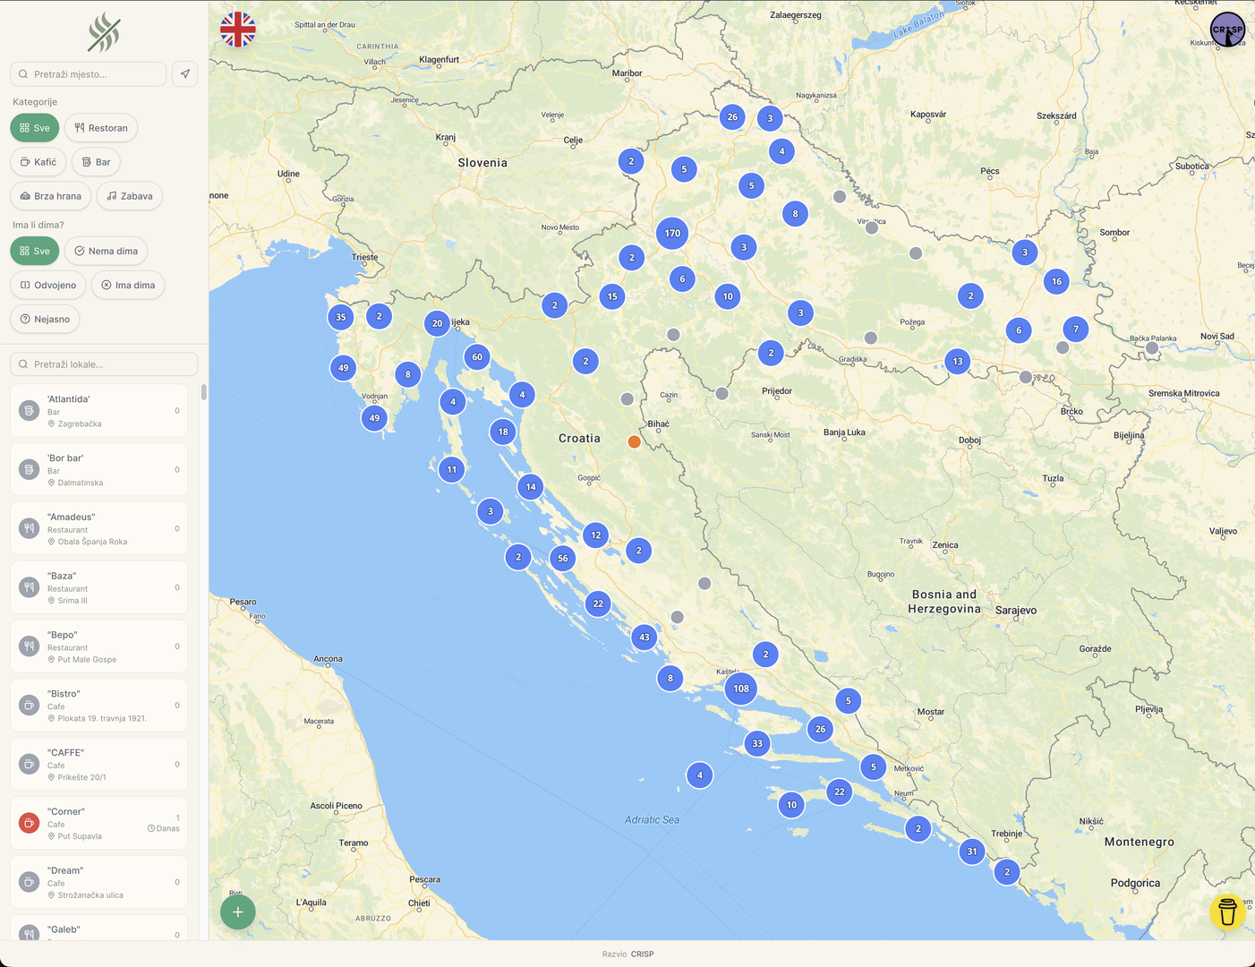Select the orange map marker near Bihać
The width and height of the screenshot is (1255, 967).
[x=634, y=441]
